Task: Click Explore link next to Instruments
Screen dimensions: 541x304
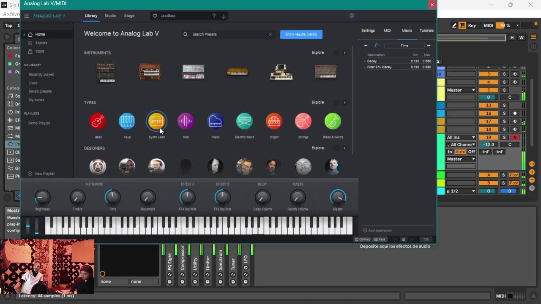Action: pos(318,53)
